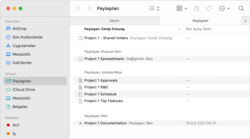Click the Project 1 Top Features icon
Screen dimensions: 250x139
click(x=80, y=101)
